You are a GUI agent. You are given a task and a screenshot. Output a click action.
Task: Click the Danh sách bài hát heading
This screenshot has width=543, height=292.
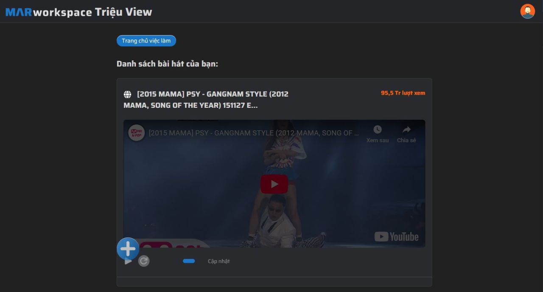click(167, 64)
